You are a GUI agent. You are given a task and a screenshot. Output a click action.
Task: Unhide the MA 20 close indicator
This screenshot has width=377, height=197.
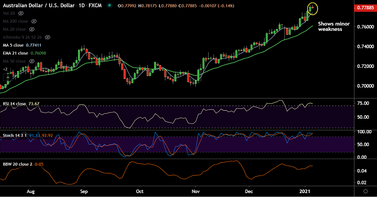point(32,29)
